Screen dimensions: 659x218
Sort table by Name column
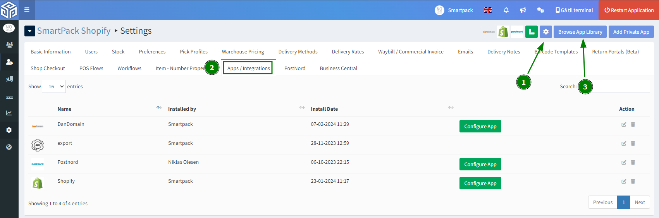pos(64,109)
